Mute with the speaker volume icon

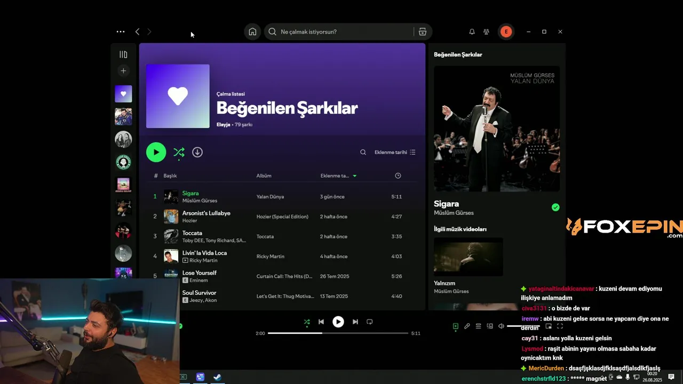click(501, 326)
